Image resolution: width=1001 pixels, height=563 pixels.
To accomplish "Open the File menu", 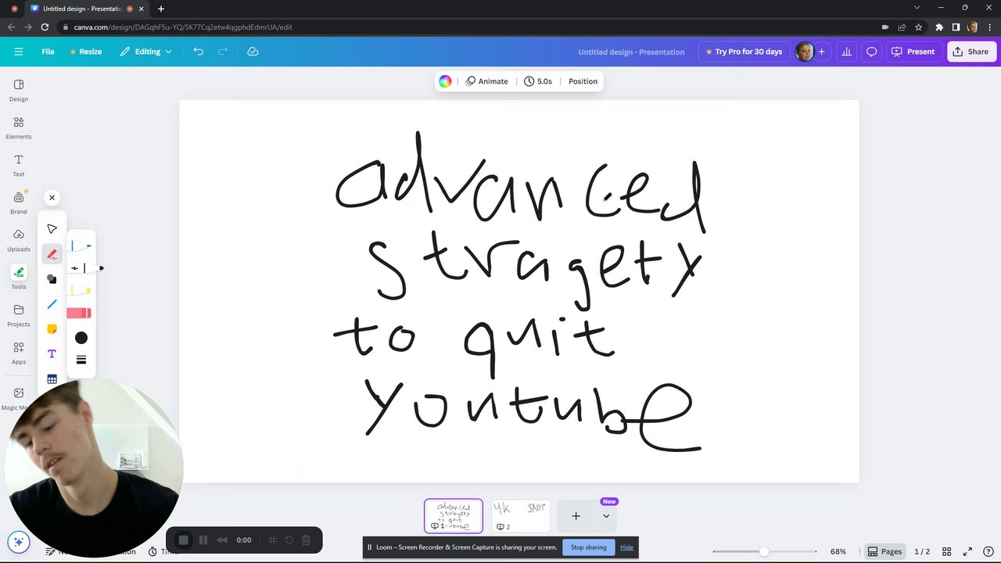I will click(x=48, y=52).
